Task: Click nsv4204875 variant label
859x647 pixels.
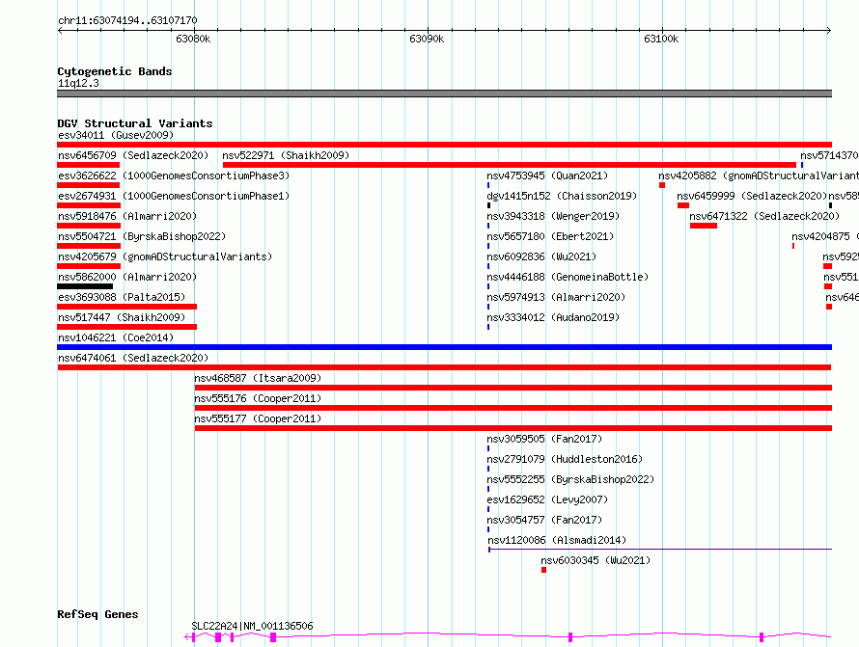Action: (825, 236)
